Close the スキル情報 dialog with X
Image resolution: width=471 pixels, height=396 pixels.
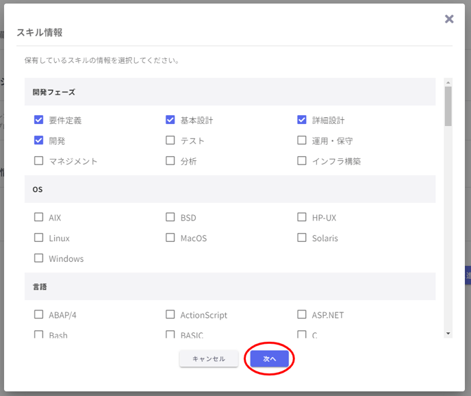click(x=449, y=19)
